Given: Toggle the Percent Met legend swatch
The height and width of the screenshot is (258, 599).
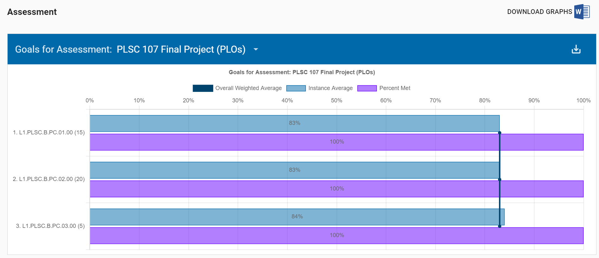Looking at the screenshot, I should pos(367,88).
